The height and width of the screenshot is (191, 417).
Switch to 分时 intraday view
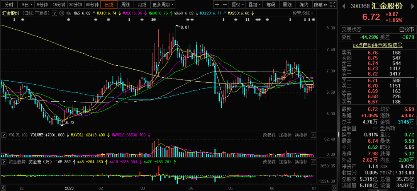pyautogui.click(x=9, y=5)
